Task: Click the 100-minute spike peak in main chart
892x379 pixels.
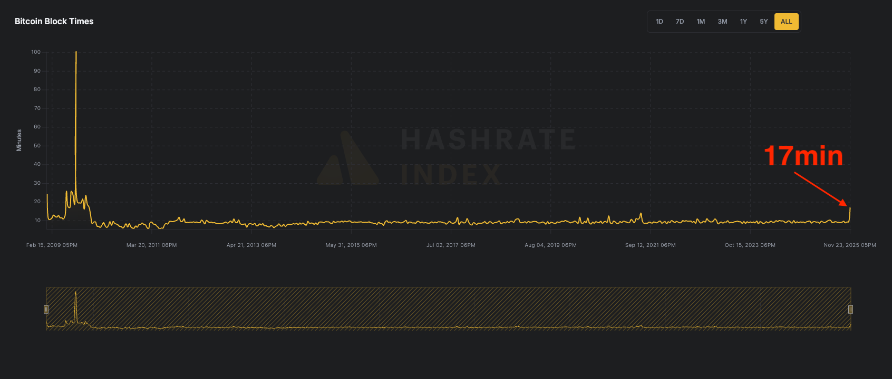Action: [x=76, y=53]
